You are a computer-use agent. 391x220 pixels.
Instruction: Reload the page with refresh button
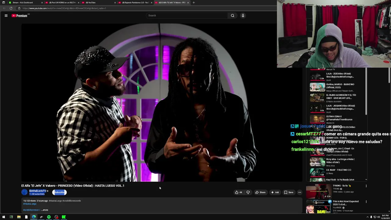pos(11,8)
